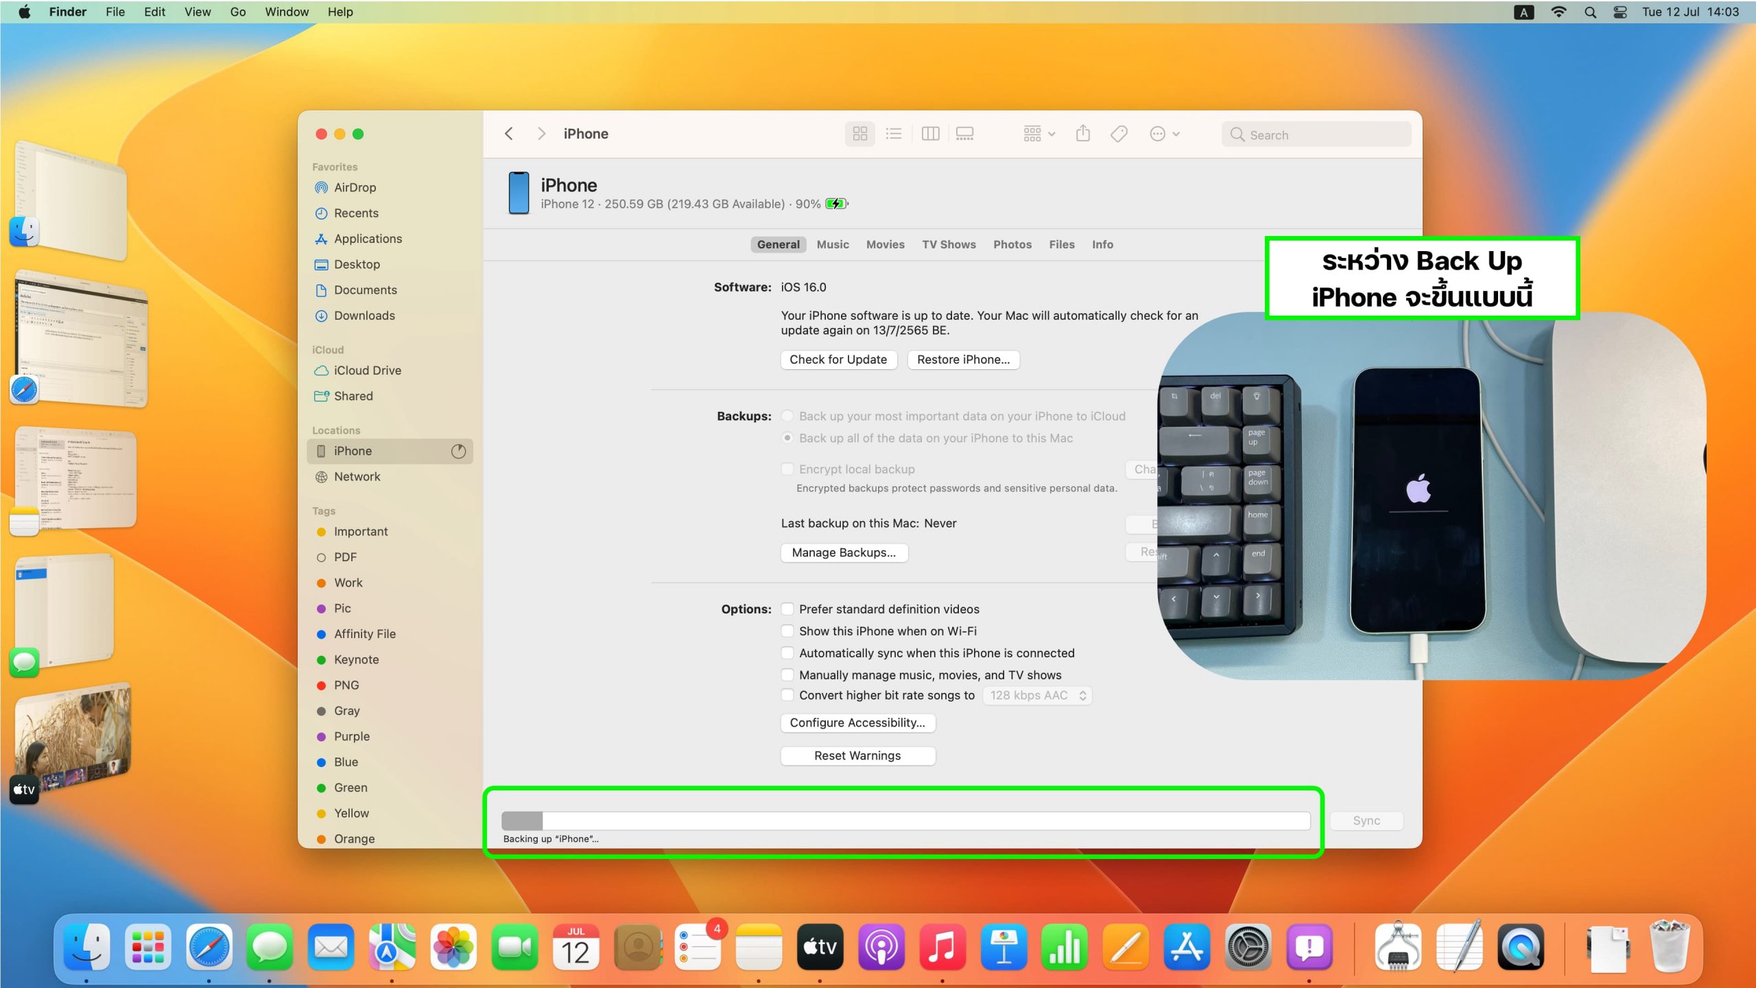Open the Action ellipsis menu dropdown
The width and height of the screenshot is (1756, 988).
pos(1164,134)
